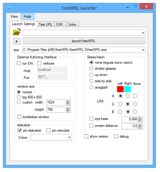Open the statusbar Colors dropdown
160x172 pixels.
point(69,137)
